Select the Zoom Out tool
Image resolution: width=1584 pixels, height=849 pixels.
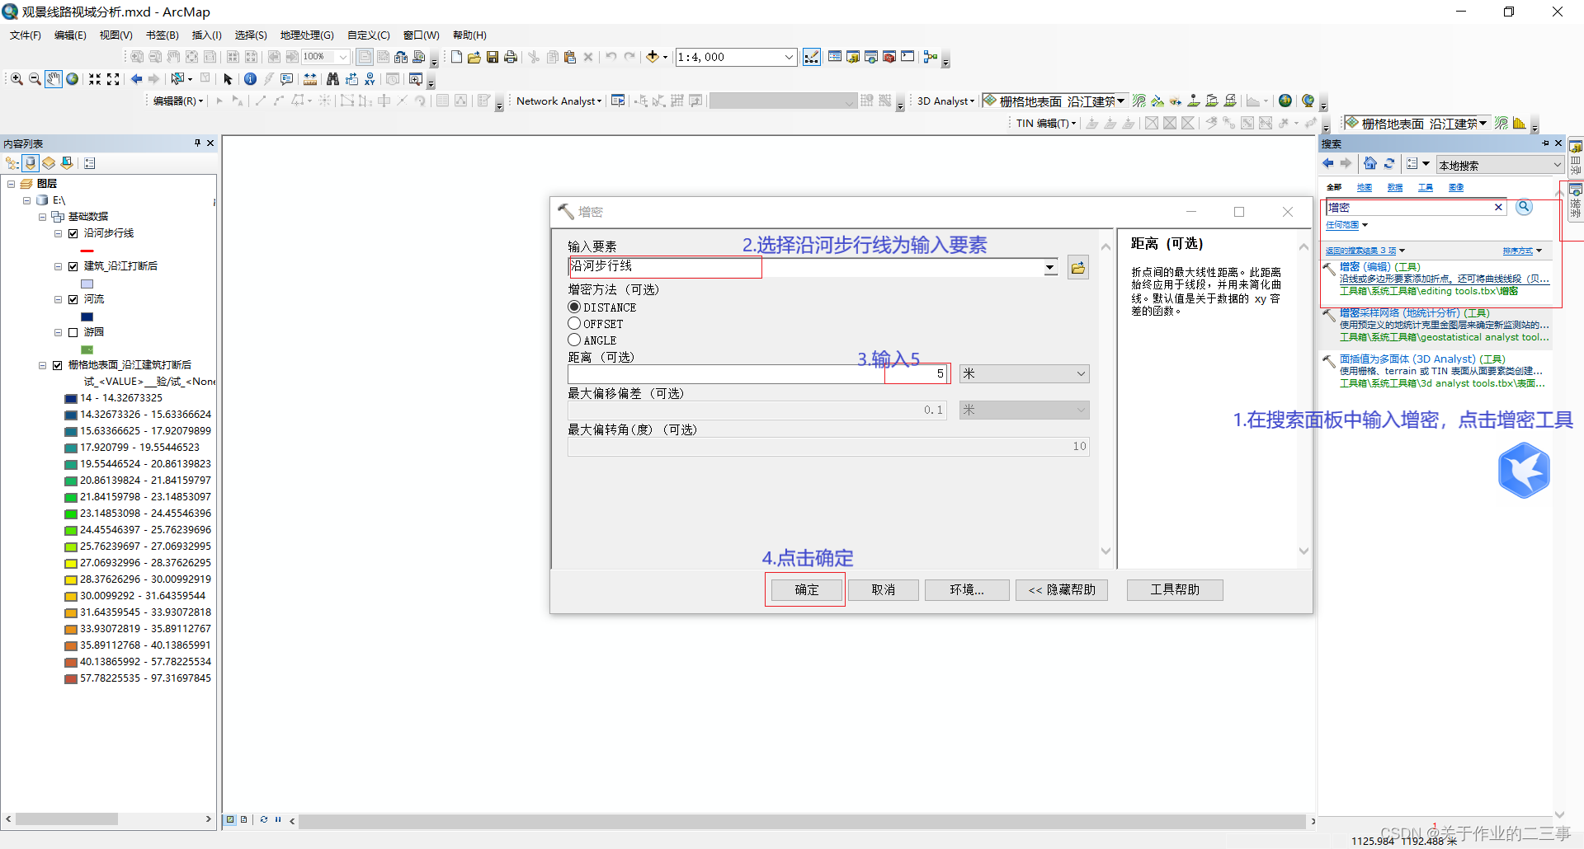tap(35, 79)
